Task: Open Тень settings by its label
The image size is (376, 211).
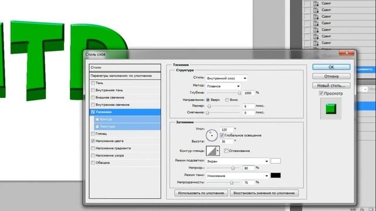Action: (99, 83)
